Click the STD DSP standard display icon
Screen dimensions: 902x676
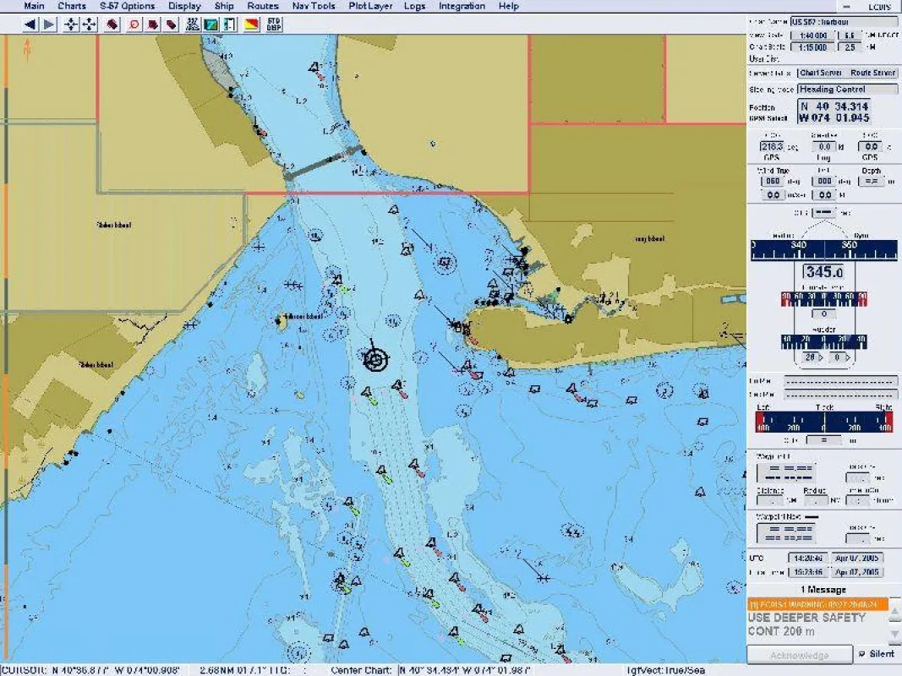(x=275, y=25)
